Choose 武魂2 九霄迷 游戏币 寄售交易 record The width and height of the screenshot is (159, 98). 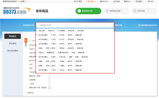click(75, 66)
